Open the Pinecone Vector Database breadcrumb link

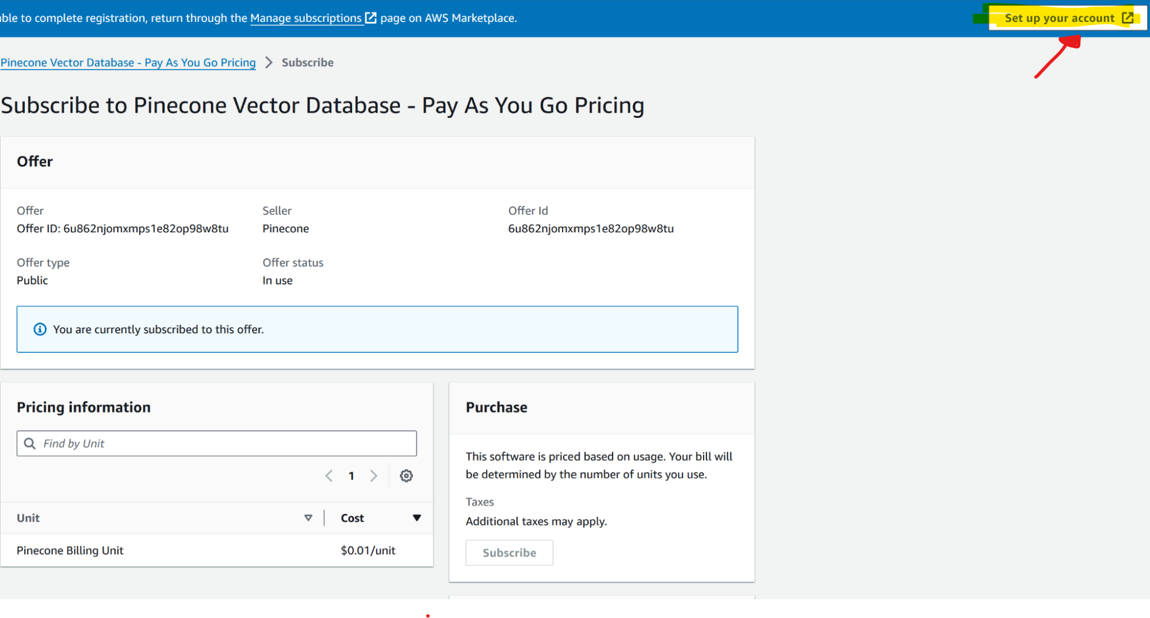point(128,63)
